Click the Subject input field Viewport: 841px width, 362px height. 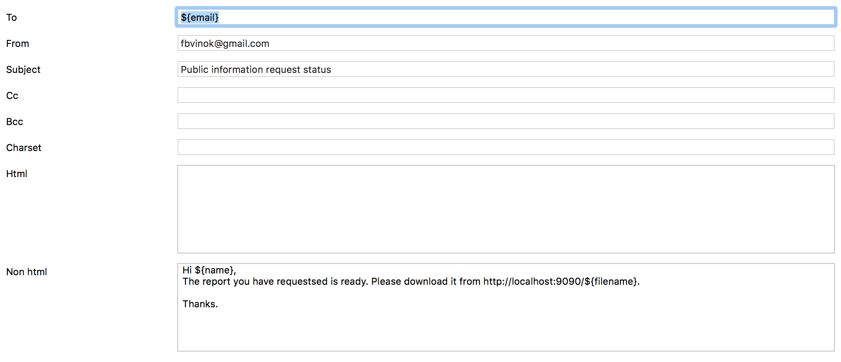point(506,69)
